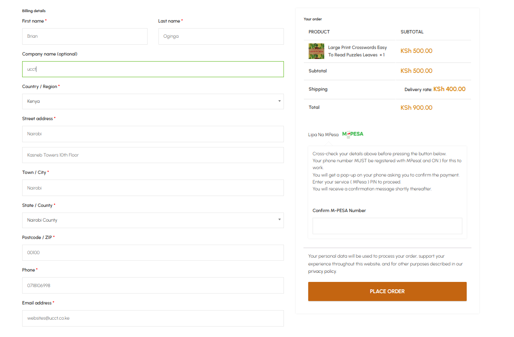Focus the Postcode / ZIP field
The image size is (514, 337).
pyautogui.click(x=153, y=253)
